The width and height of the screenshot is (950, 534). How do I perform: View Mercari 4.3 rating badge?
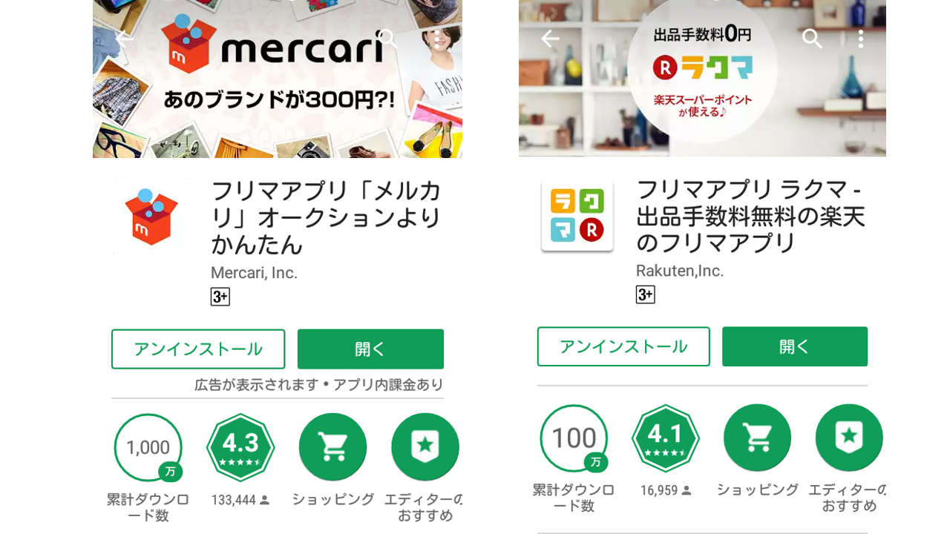pyautogui.click(x=240, y=447)
